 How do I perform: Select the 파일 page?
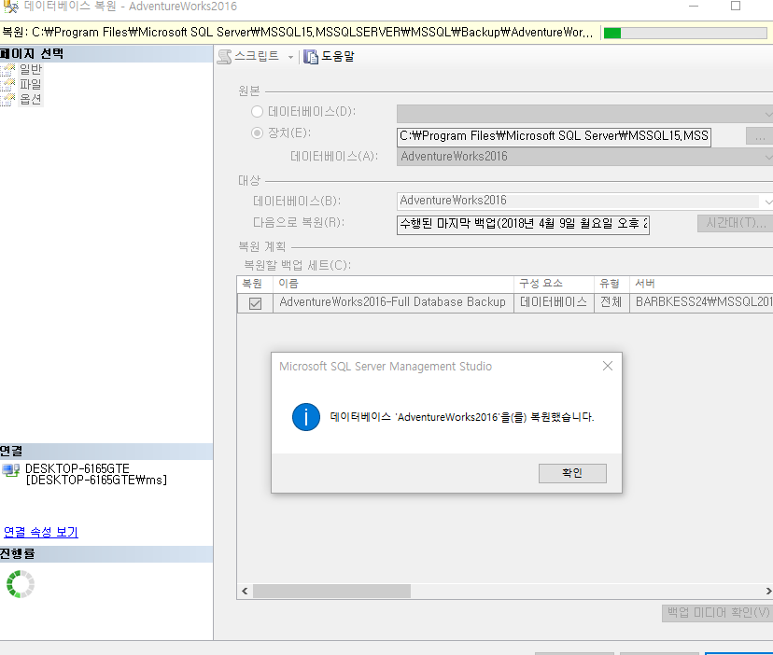coord(31,84)
